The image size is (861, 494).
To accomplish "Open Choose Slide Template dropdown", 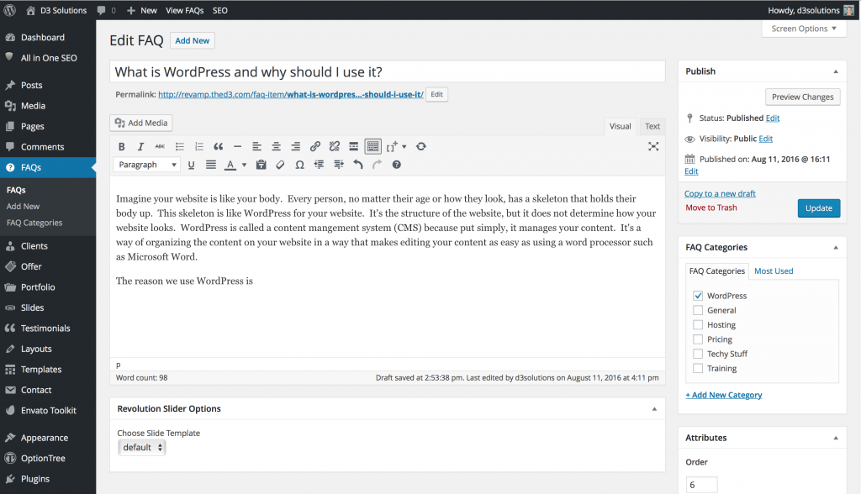I will [141, 447].
